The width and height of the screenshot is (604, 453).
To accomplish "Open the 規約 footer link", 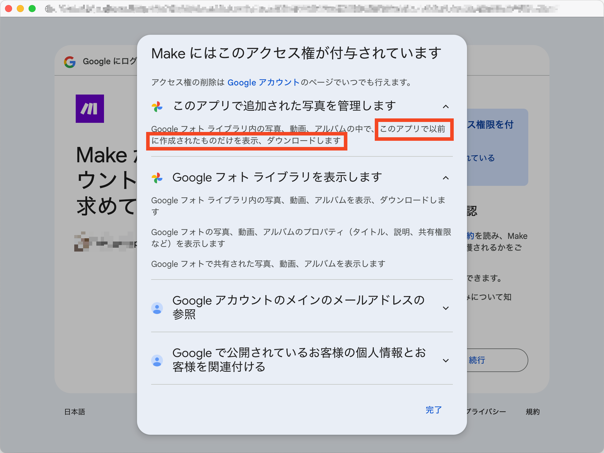I will click(x=533, y=412).
